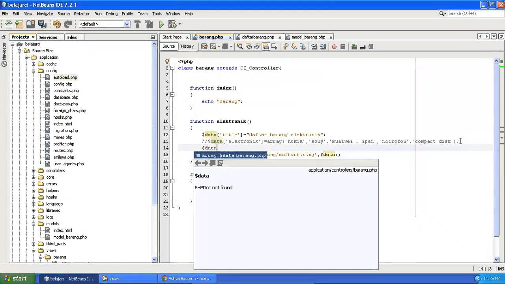Viewport: 505px width, 284px height.
Task: Click Shift Line Left icon
Action: pyautogui.click(x=314, y=47)
